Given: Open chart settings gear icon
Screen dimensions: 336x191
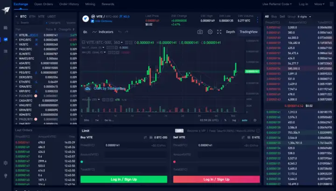Looking at the screenshot, I should (x=210, y=32).
